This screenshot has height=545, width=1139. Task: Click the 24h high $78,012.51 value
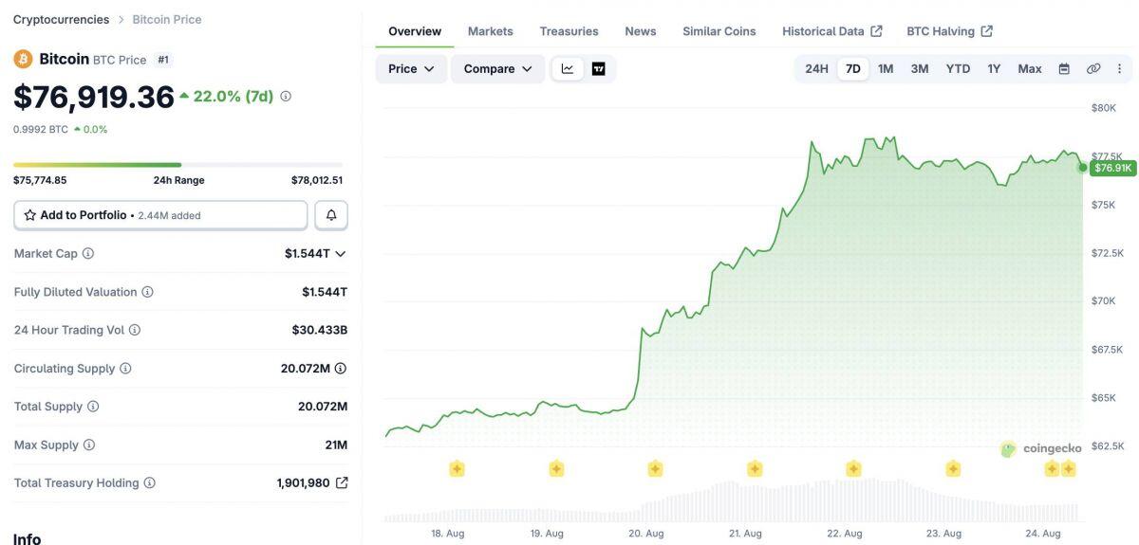pyautogui.click(x=317, y=180)
